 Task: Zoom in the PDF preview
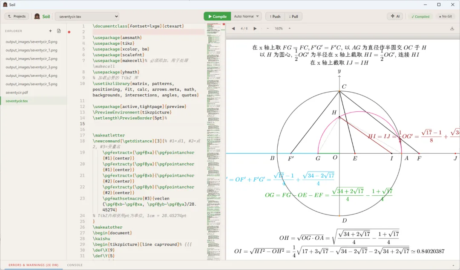point(290,29)
